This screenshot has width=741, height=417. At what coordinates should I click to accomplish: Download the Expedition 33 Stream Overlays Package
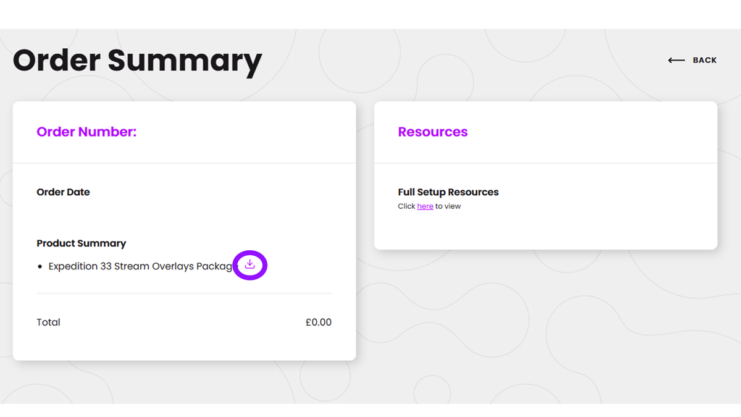click(249, 265)
